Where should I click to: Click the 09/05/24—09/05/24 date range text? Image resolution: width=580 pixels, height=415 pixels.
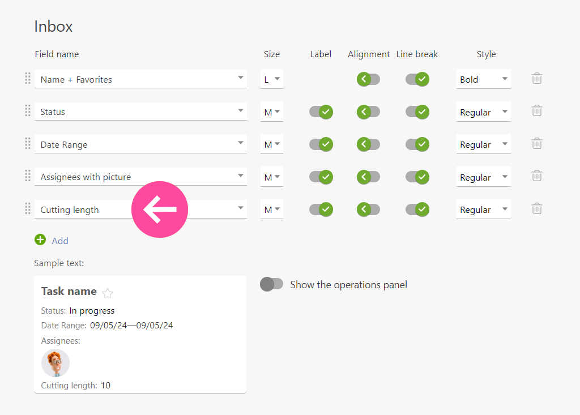(x=131, y=326)
